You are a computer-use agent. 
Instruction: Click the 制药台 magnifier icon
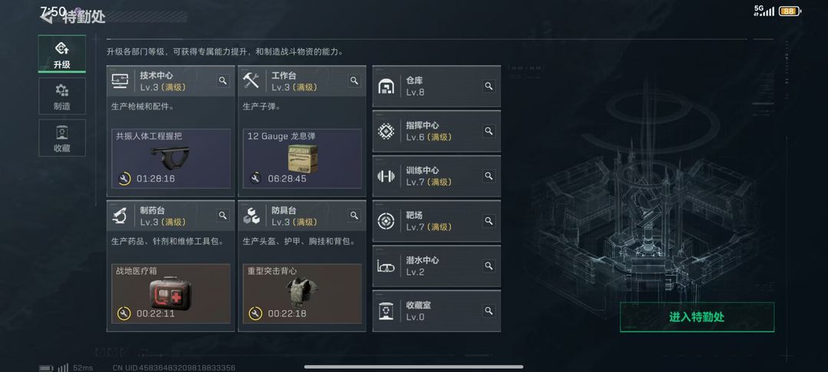223,216
